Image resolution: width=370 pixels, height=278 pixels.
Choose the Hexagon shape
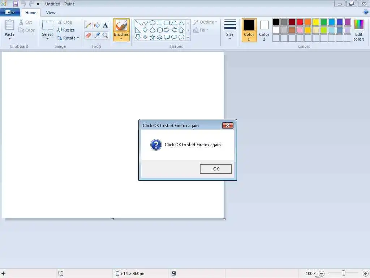point(159,30)
